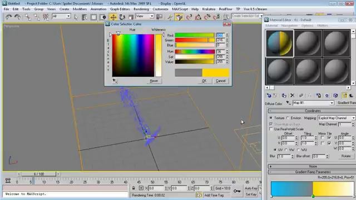
Task: Toggle Show Map in Viewport icon
Action: (335, 96)
